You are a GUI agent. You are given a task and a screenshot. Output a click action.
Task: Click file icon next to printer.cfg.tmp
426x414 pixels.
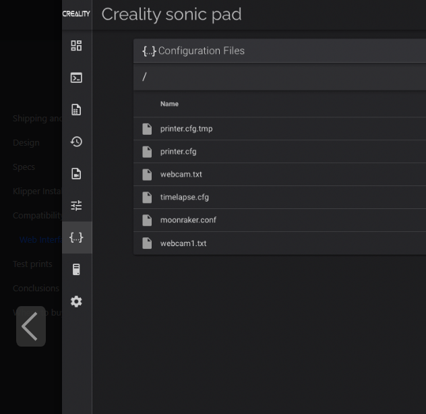click(147, 129)
